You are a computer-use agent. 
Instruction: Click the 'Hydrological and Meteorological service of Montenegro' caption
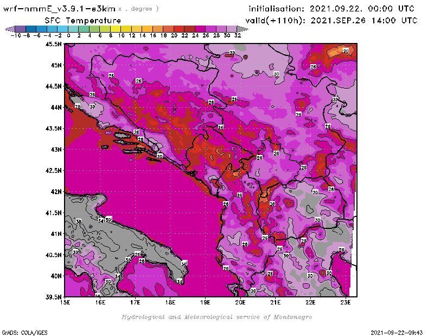click(216, 317)
